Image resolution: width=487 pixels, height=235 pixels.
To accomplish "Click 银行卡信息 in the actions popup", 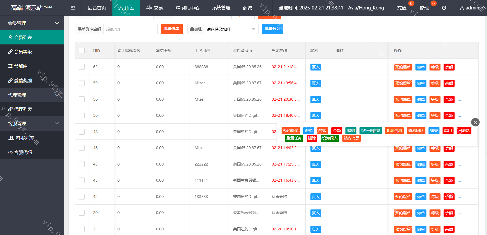I will pos(370,131).
